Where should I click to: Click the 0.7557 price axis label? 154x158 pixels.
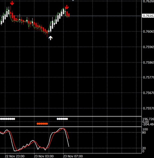coord(148,108)
